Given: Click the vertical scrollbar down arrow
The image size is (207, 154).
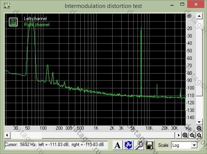Looking at the screenshot, I should tap(199, 122).
